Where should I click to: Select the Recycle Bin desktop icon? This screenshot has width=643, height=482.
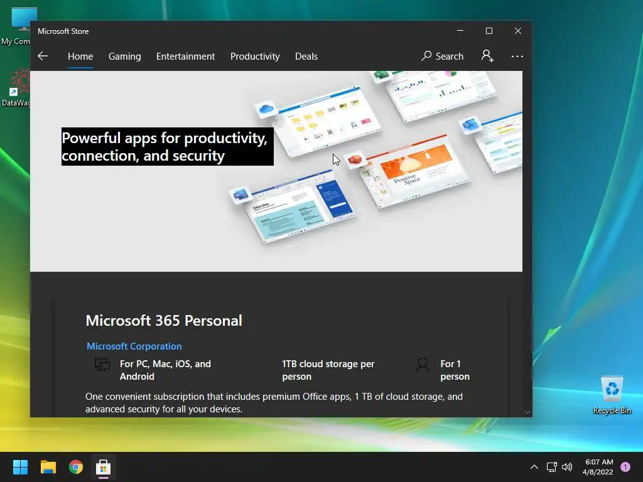tap(612, 395)
